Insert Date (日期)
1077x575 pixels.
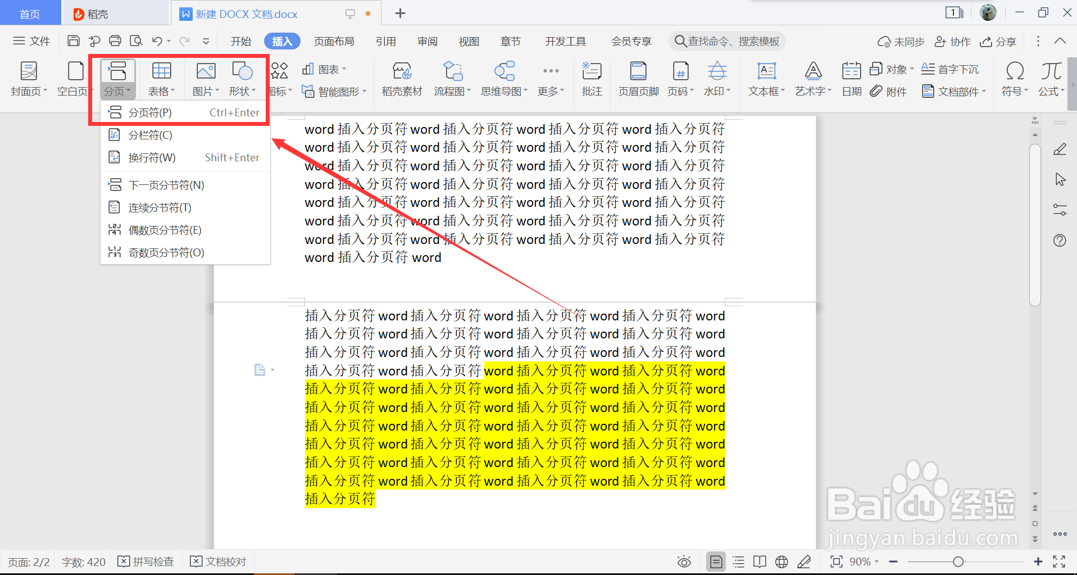tap(852, 79)
